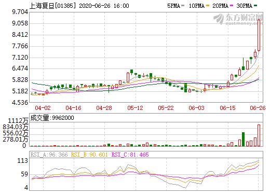Click the 9.704 price axis label
270x195 pixels.
point(20,12)
